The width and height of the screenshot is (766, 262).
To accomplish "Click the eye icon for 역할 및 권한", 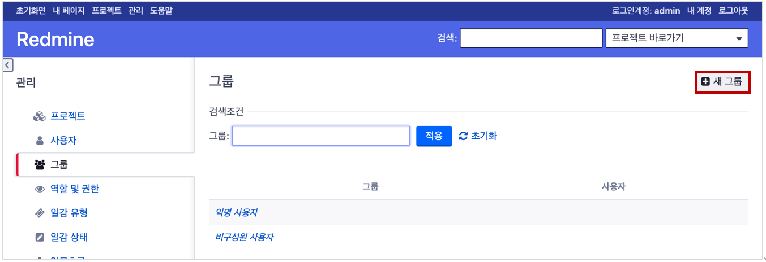I will pyautogui.click(x=40, y=189).
